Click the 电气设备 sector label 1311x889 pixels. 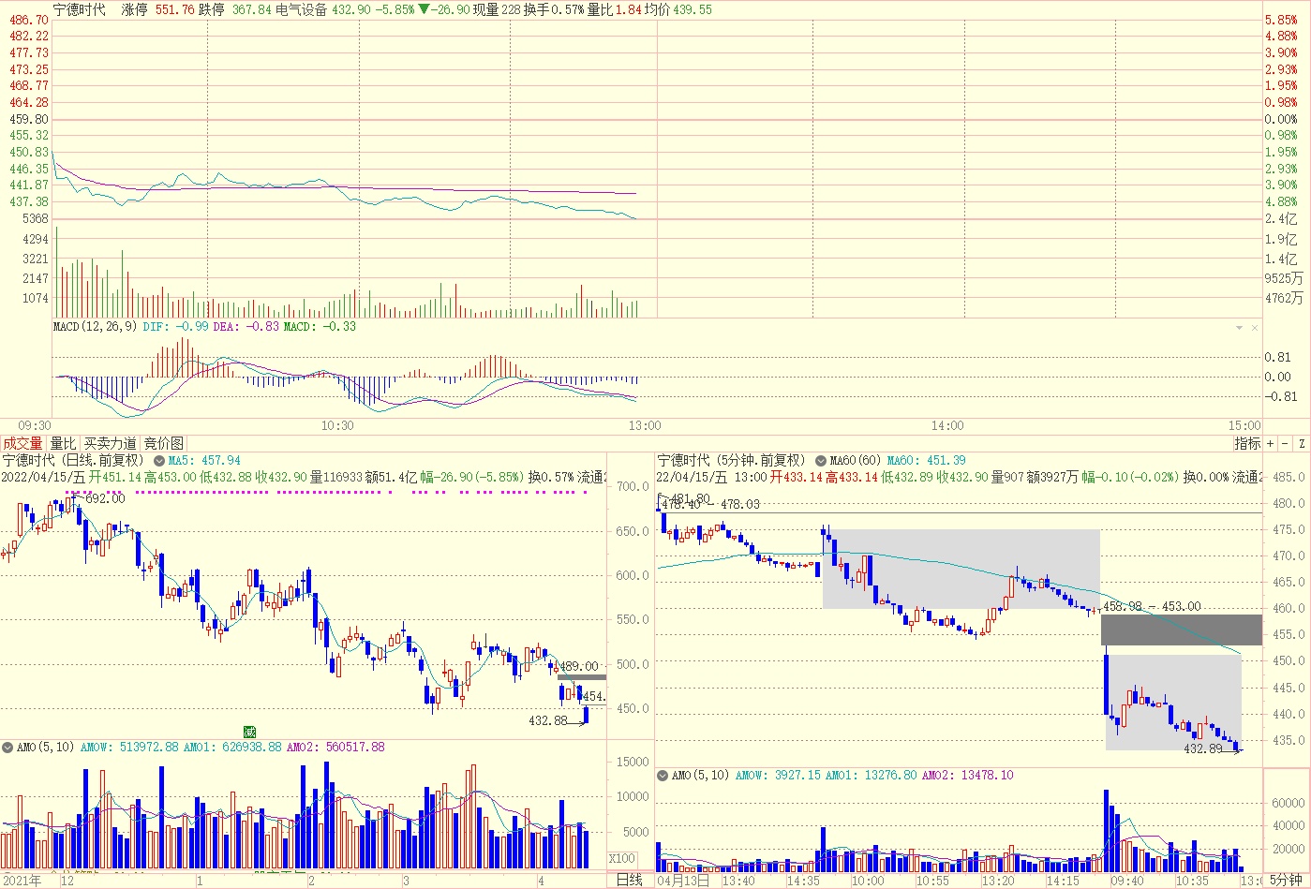point(302,9)
